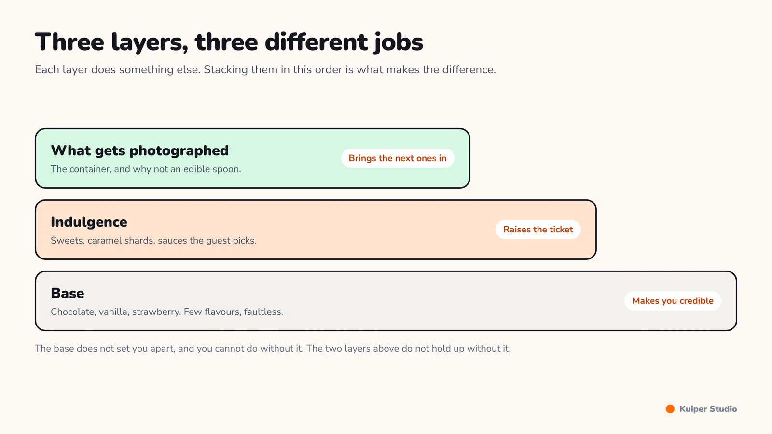
Task: Click the word 'faultless' in Base description
Action: point(263,312)
